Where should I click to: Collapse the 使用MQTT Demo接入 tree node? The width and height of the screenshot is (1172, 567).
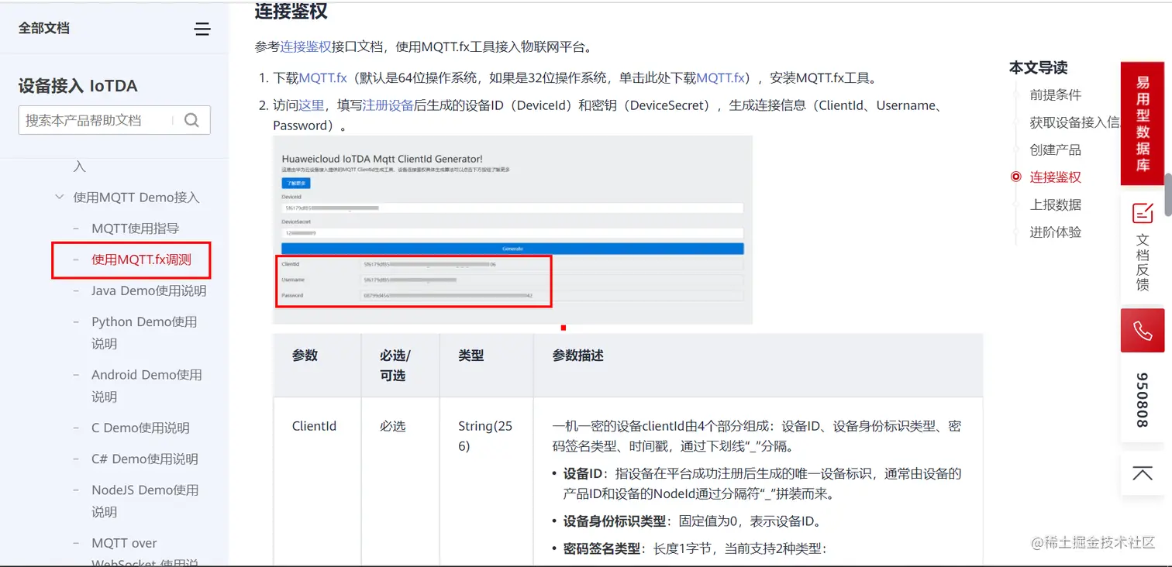point(60,198)
